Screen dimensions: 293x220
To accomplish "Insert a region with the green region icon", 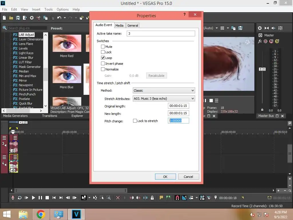I will (168, 198).
